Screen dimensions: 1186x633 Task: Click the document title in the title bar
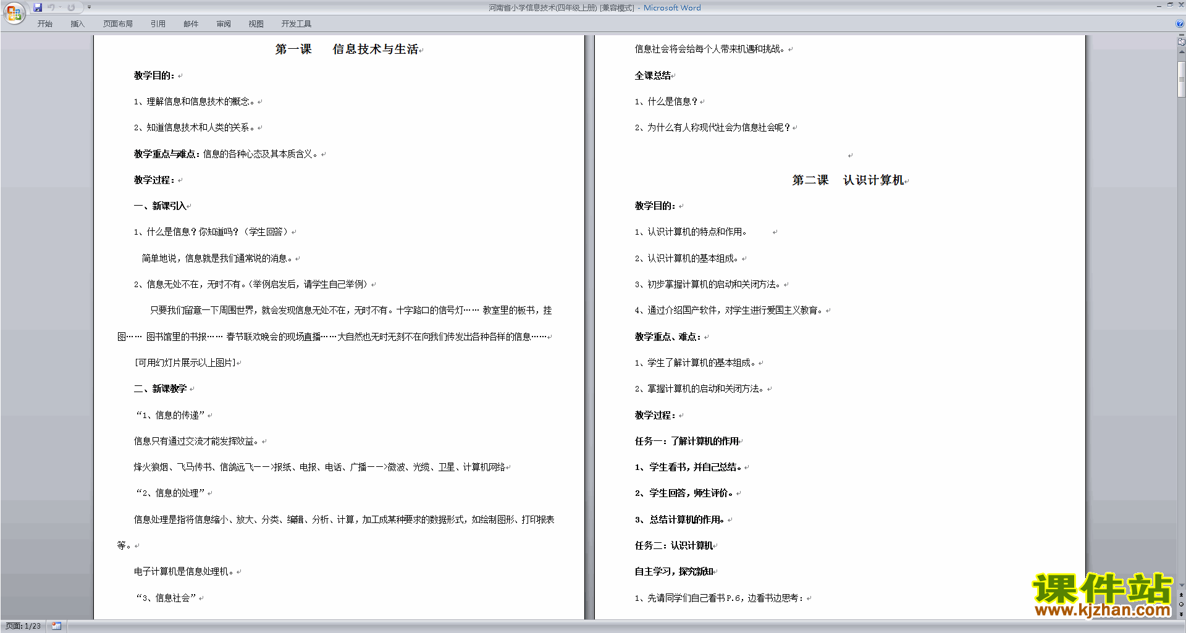[594, 8]
